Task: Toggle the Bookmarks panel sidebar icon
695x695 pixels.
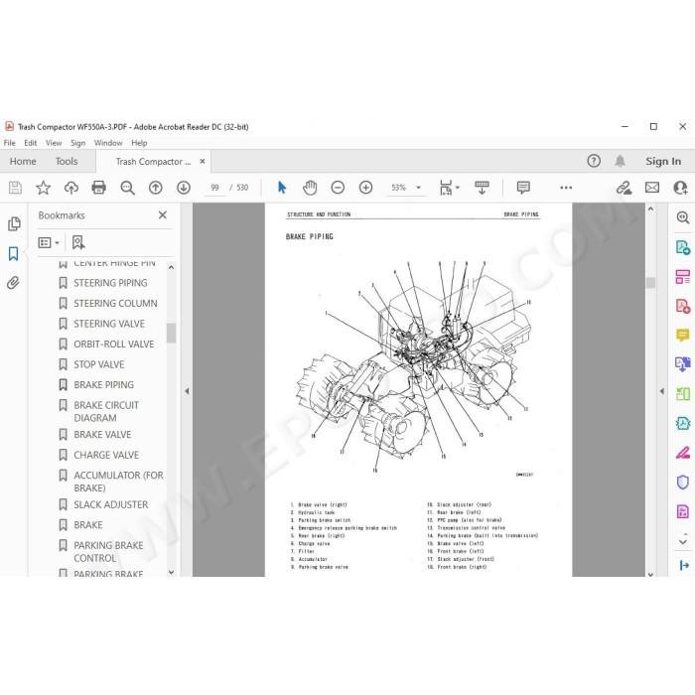Action: 13,254
